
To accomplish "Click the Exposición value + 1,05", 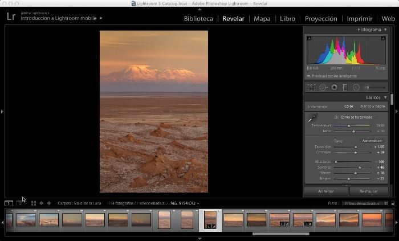I will tap(379, 147).
